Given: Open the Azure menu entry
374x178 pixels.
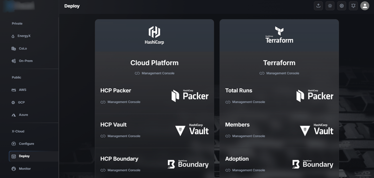Looking at the screenshot, I should click(x=23, y=115).
